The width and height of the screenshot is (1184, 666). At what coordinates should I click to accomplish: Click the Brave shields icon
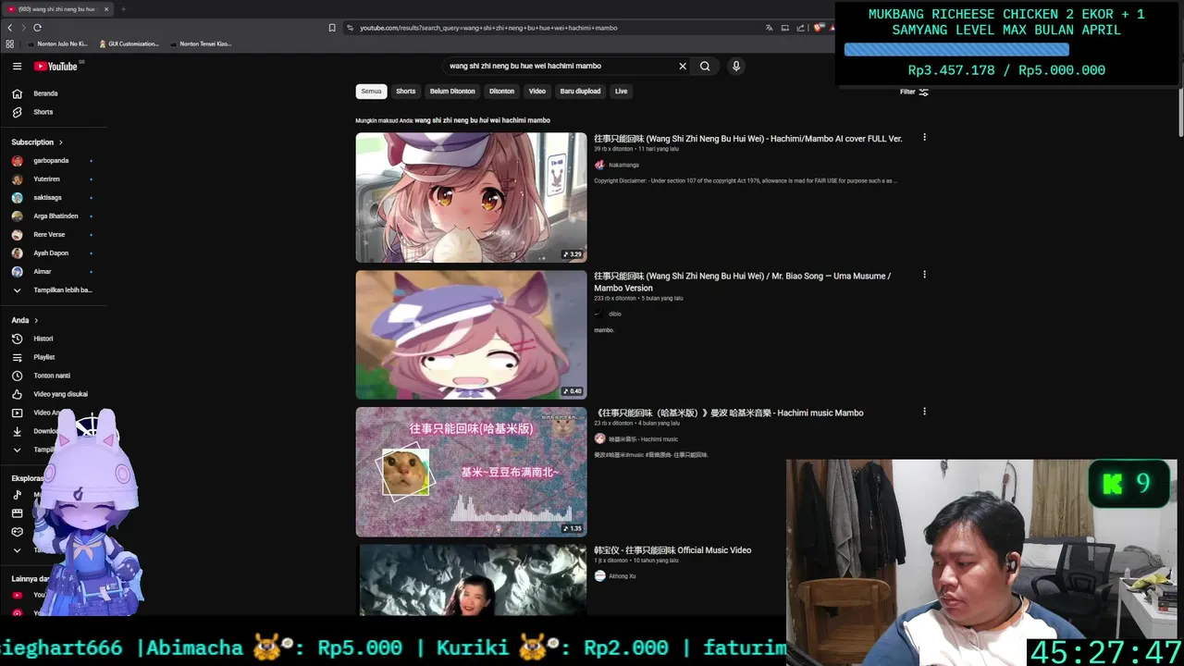click(819, 28)
